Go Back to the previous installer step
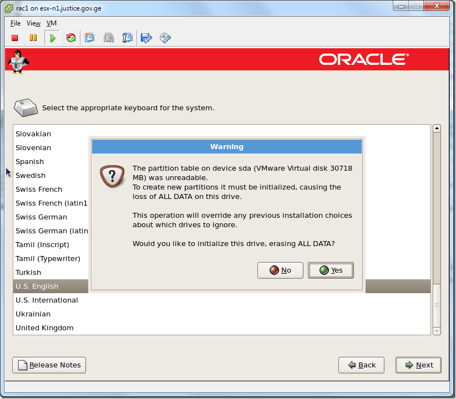This screenshot has width=456, height=399. point(361,365)
